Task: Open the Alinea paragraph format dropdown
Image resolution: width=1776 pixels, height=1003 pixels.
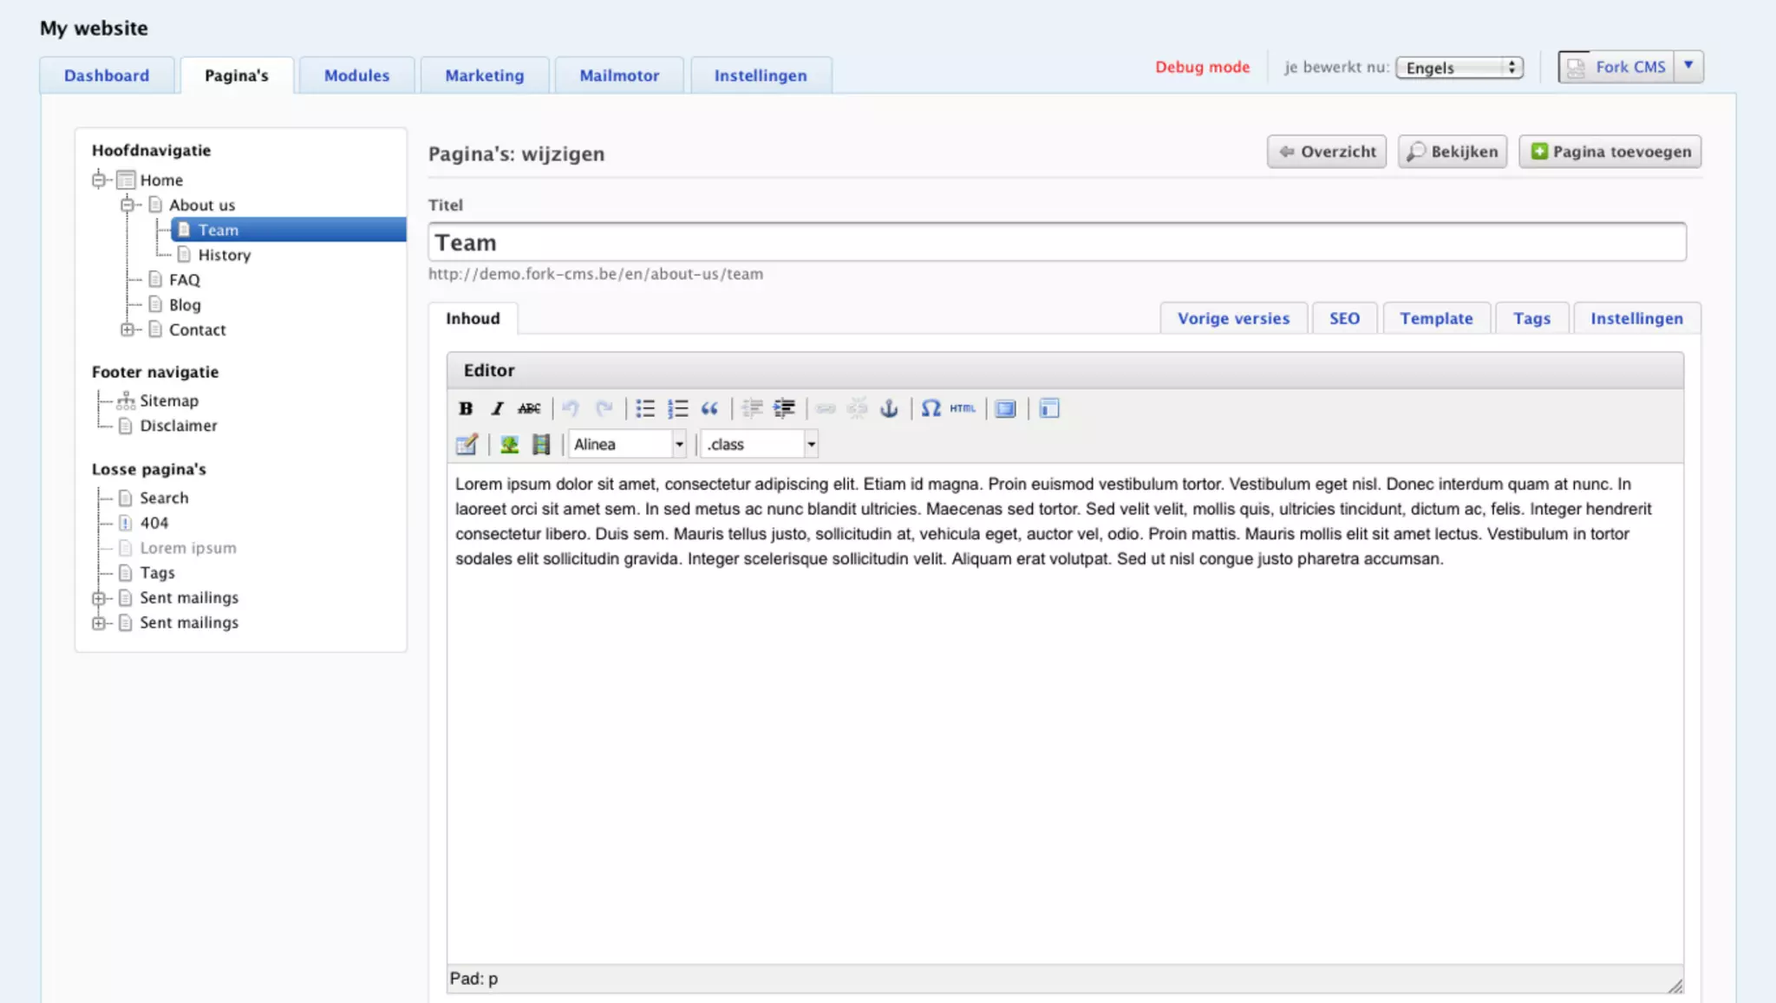Action: [628, 445]
